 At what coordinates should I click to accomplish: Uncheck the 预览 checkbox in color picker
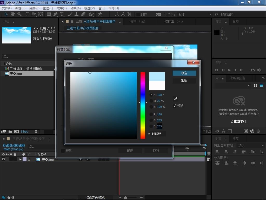coord(175,106)
